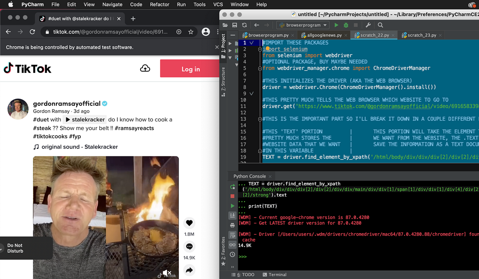Stop the Python Console with the red square

[x=232, y=195]
